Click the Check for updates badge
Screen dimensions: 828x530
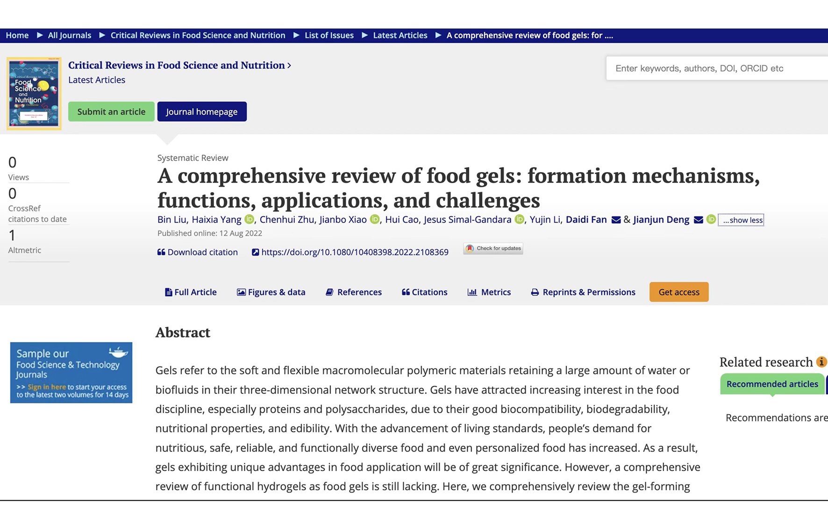493,249
